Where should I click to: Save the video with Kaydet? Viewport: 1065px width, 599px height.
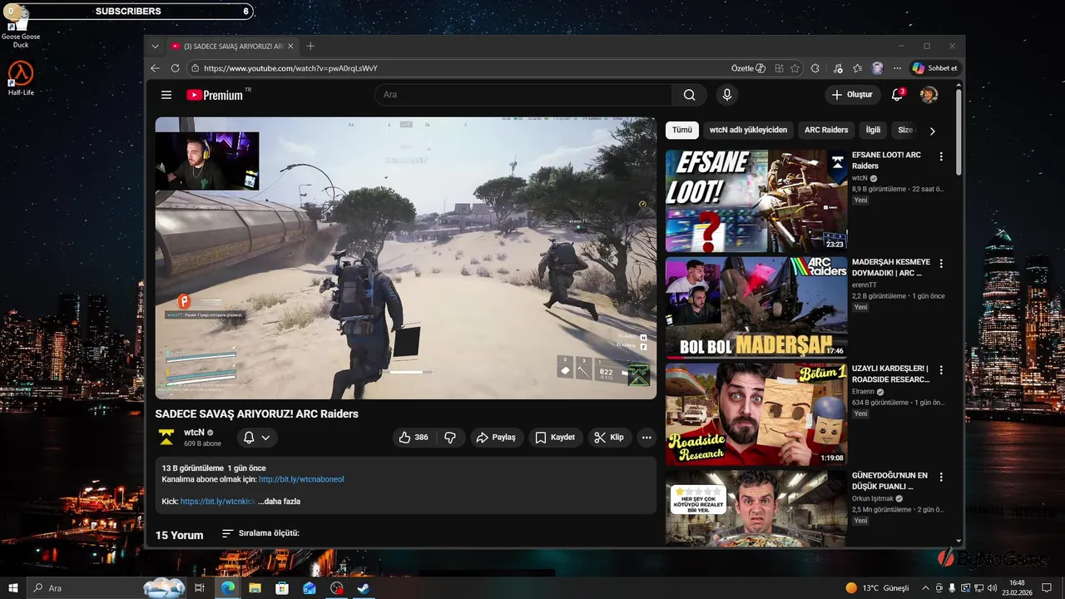click(556, 437)
